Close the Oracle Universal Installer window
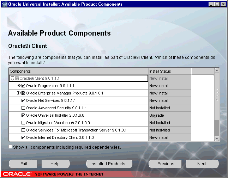The width and height of the screenshot is (228, 178). point(223,4)
